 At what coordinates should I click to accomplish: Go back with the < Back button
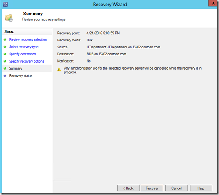coord(128,188)
